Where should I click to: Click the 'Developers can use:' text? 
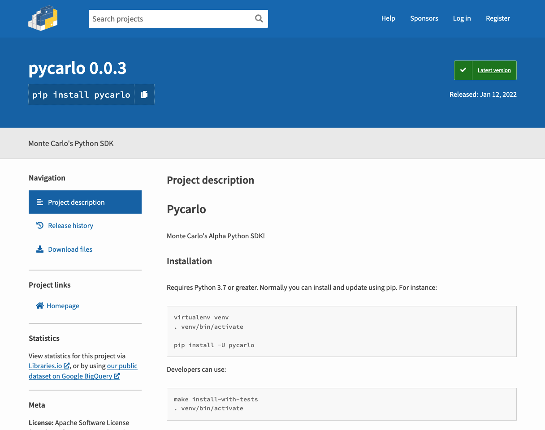pos(196,370)
